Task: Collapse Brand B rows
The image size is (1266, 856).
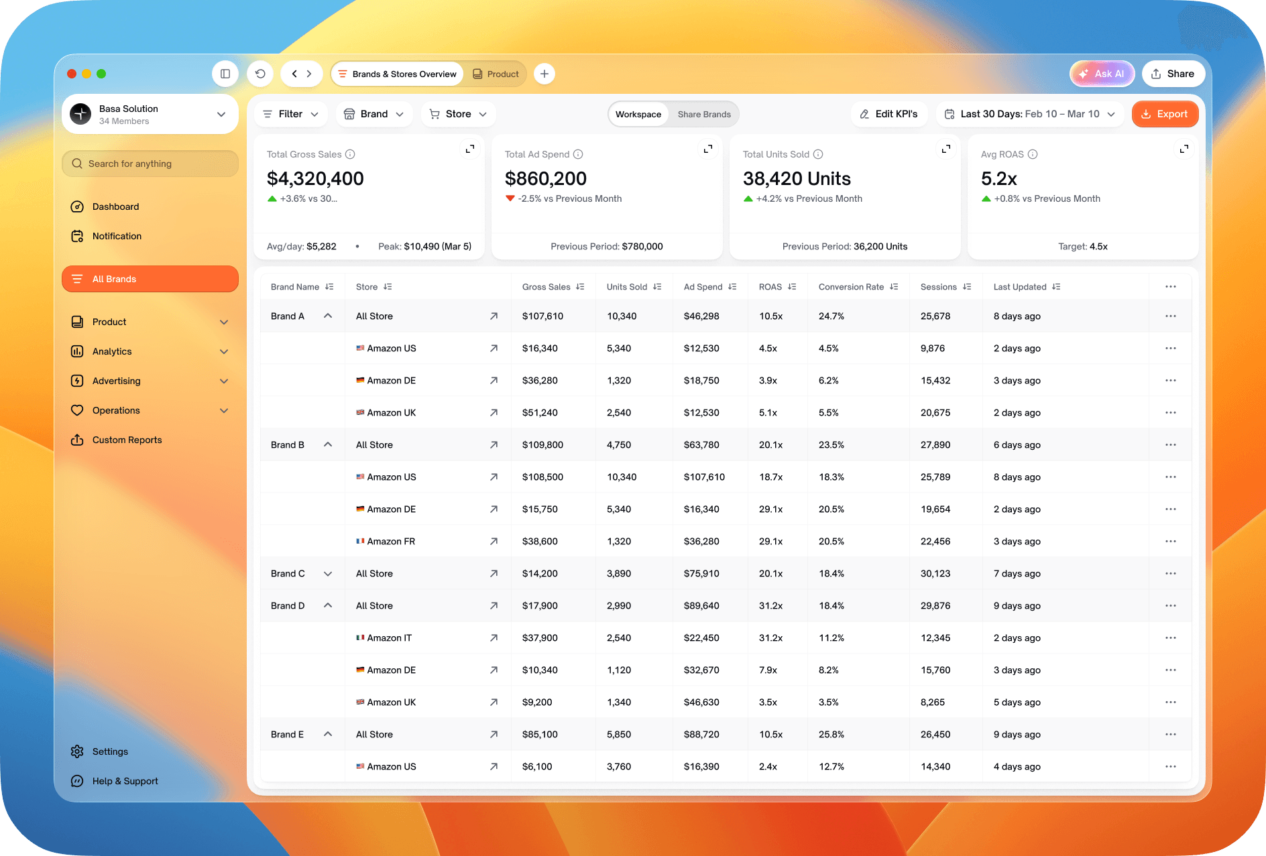Action: pyautogui.click(x=328, y=444)
